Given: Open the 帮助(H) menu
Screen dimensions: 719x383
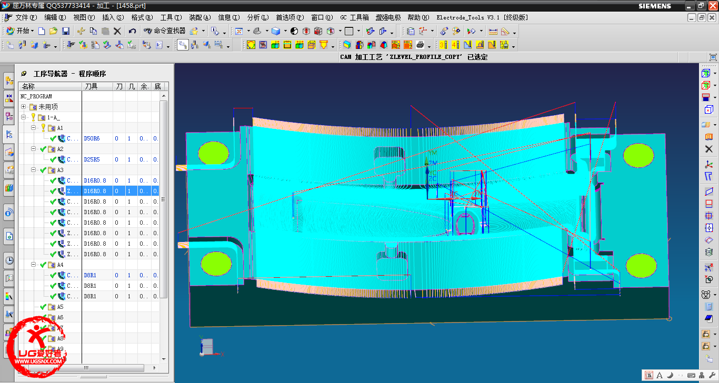Looking at the screenshot, I should tap(418, 17).
